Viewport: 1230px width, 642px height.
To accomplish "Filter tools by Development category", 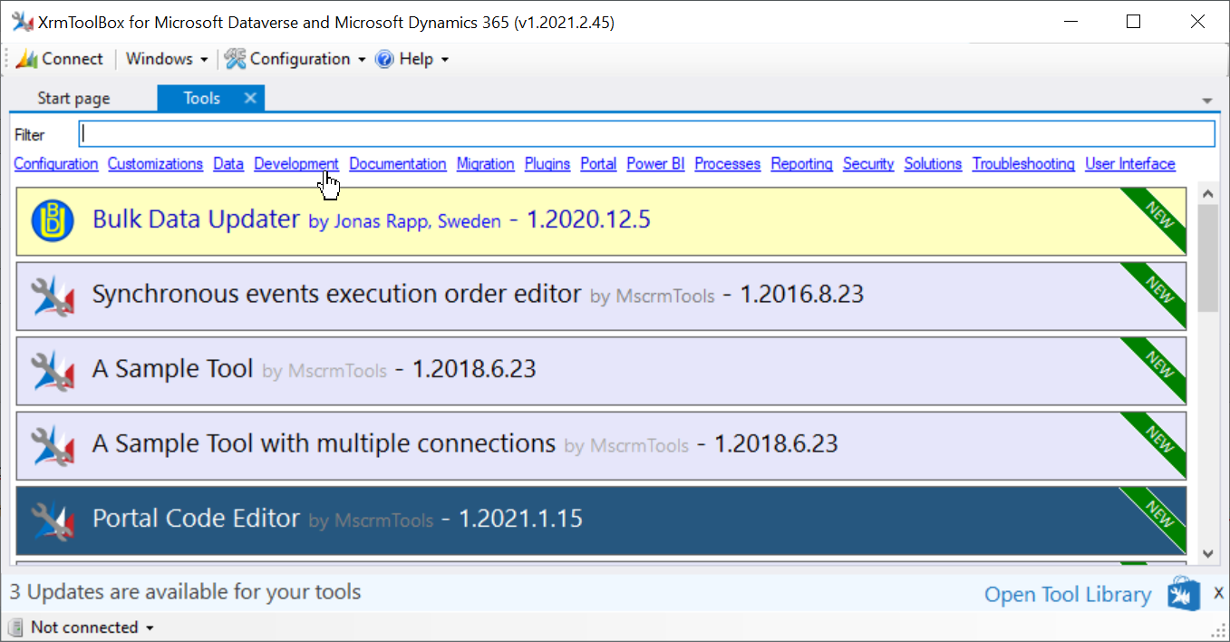I will (296, 164).
